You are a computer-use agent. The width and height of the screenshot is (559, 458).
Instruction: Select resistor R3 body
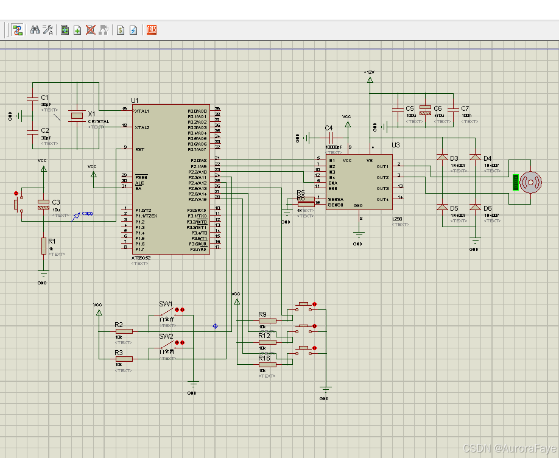(124, 359)
